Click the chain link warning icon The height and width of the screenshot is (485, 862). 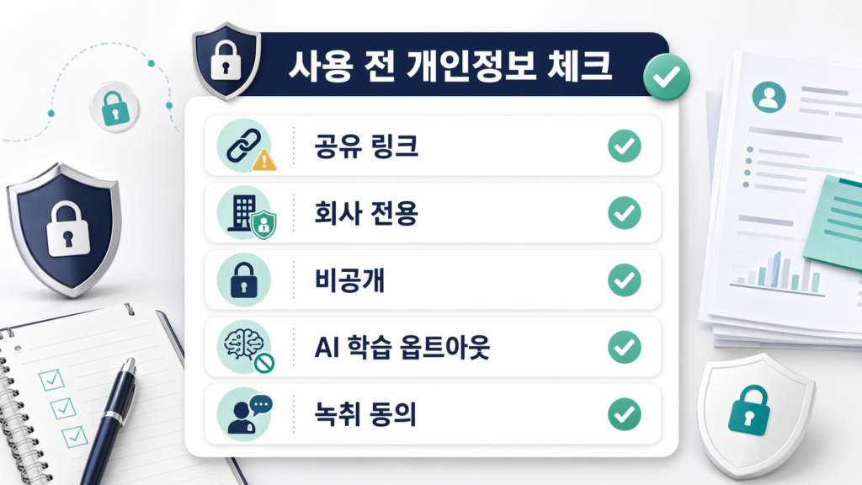(244, 146)
